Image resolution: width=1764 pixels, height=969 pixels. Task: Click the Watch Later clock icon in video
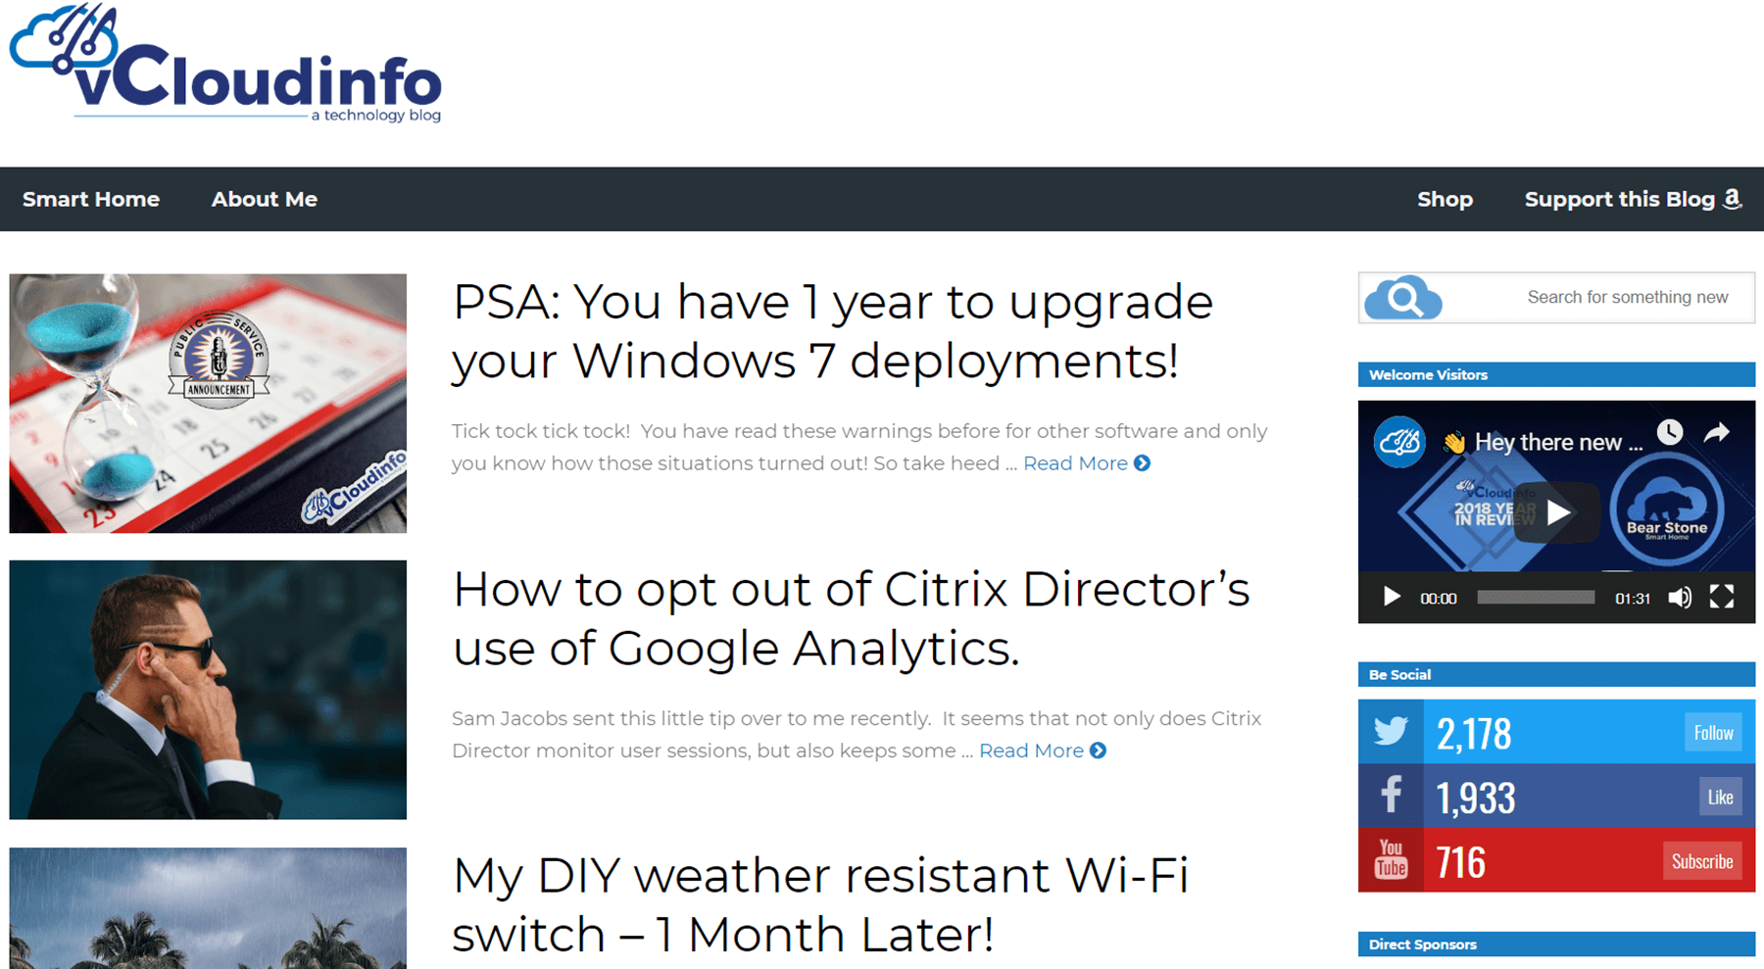pyautogui.click(x=1670, y=432)
